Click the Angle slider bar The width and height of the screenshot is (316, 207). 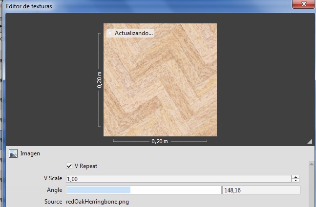[144, 190]
